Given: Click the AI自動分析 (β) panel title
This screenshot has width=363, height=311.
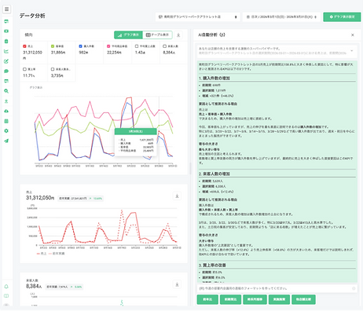Looking at the screenshot, I should coord(211,35).
